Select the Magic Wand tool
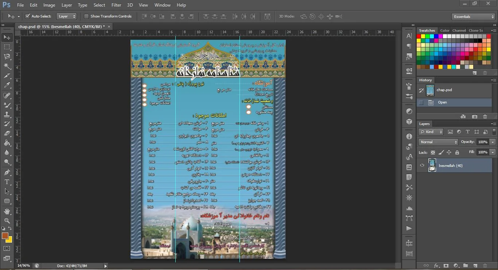498x270 pixels. coord(7,66)
